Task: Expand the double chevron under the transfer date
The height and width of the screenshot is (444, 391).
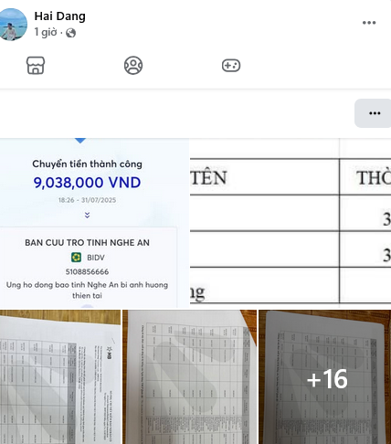Action: pos(87,216)
